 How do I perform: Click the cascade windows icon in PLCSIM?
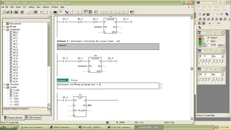[x=227, y=14]
